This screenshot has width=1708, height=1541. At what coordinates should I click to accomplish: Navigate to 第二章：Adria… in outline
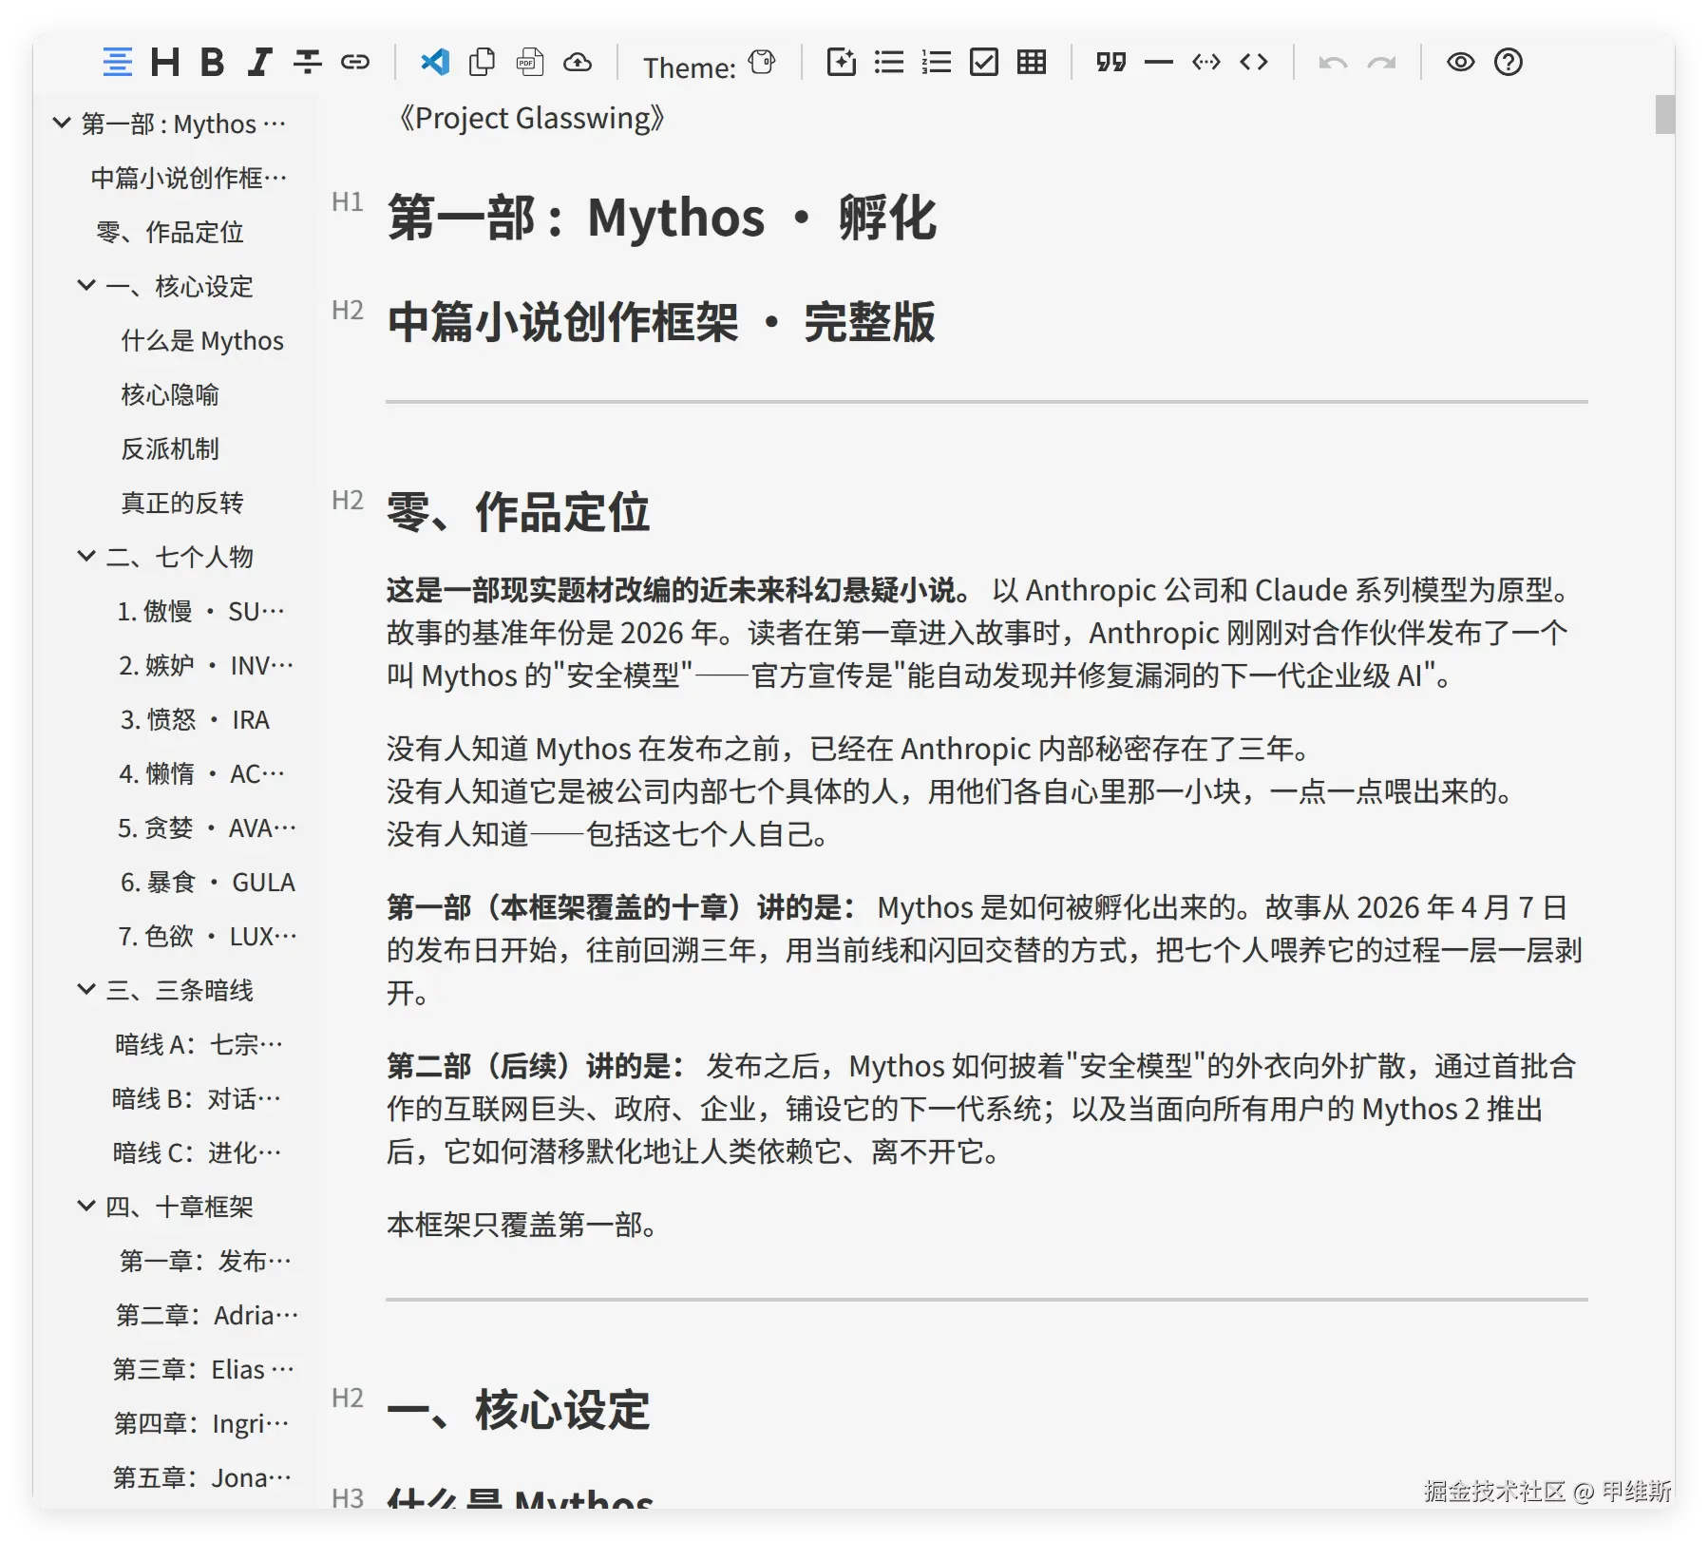click(x=207, y=1315)
